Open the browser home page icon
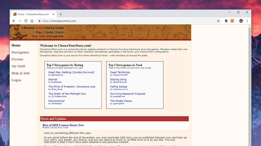This screenshot has width=261, height=146. tap(32, 21)
